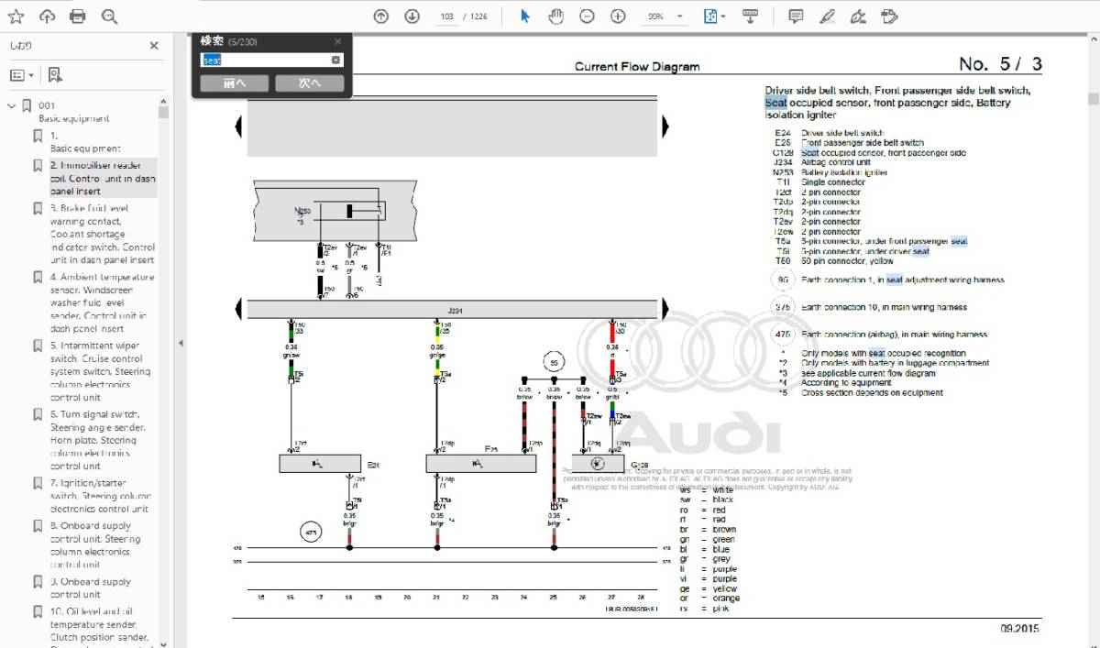Click legend entry 'Driver side belt switch'
1100x648 pixels.
(844, 133)
